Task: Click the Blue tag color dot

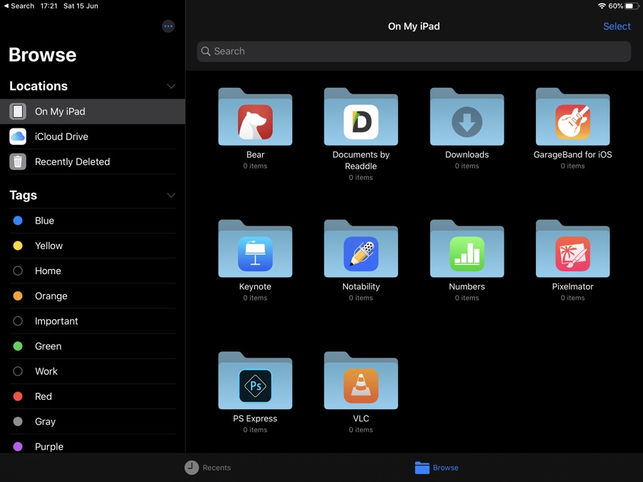Action: 18,221
